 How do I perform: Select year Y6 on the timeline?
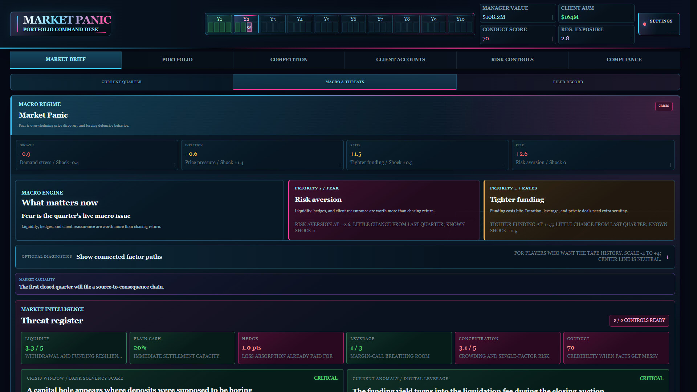coord(353,24)
